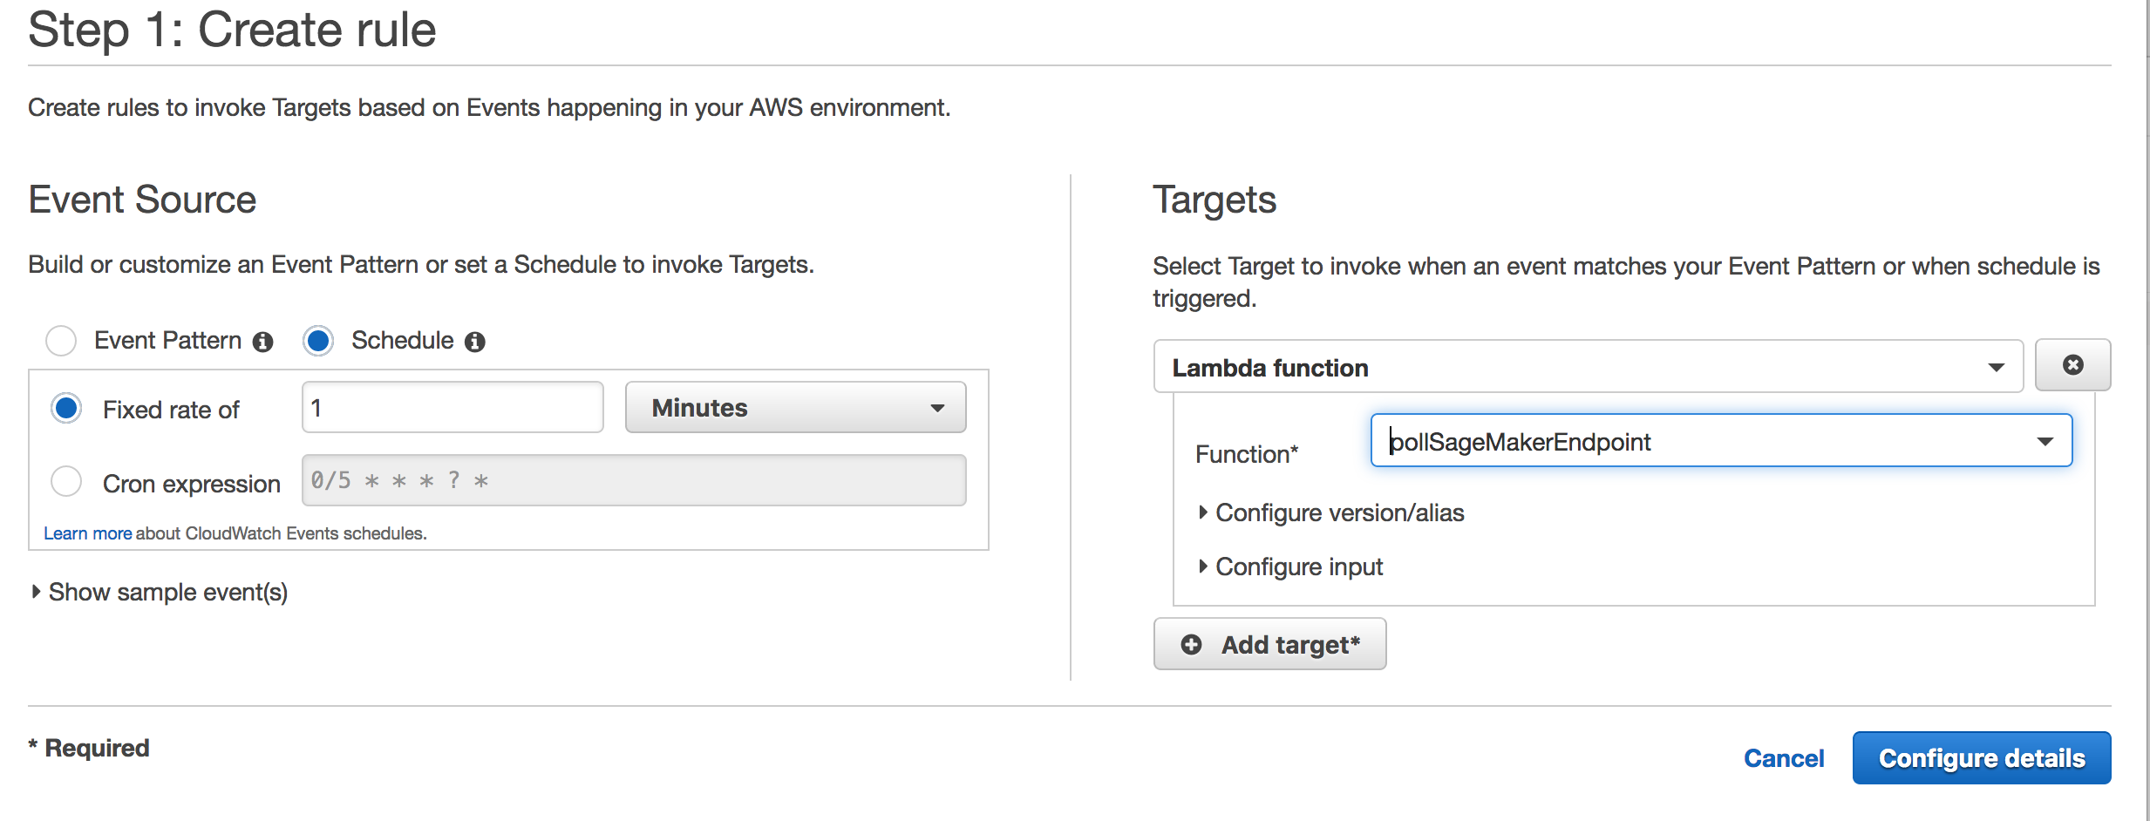Open the Lambda function target type dropdown
2150x821 pixels.
click(1588, 367)
